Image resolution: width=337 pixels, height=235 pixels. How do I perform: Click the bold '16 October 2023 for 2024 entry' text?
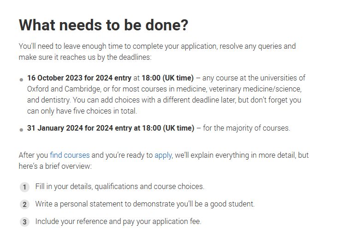(x=79, y=78)
